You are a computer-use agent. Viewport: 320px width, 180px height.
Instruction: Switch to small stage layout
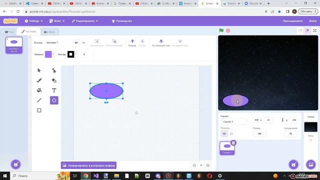[x=300, y=30]
